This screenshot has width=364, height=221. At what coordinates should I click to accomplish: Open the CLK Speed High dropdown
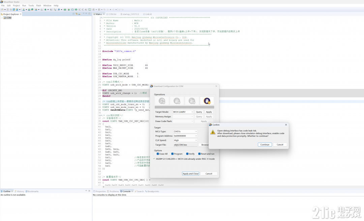185,140
